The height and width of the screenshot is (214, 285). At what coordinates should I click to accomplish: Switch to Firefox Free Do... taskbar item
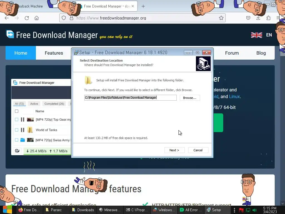[29, 210]
